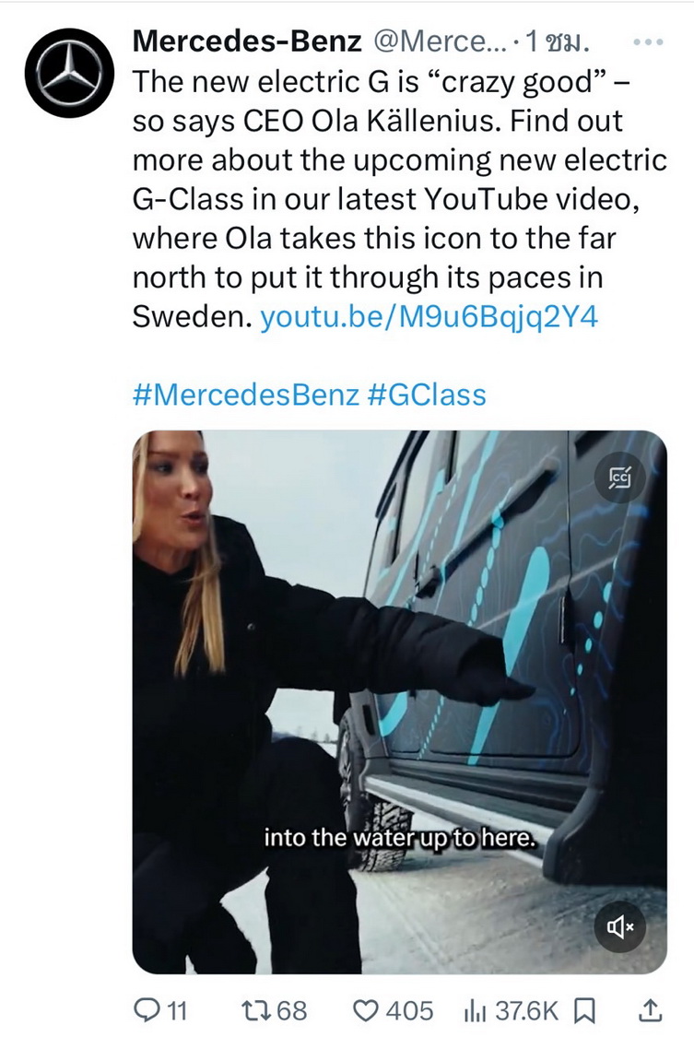Toggle closed captions on the video
The image size is (694, 1037).
(x=619, y=477)
